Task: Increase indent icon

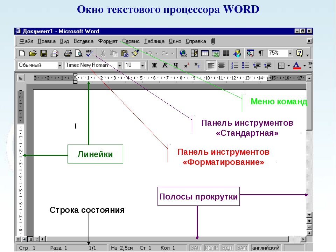Action: (x=268, y=65)
